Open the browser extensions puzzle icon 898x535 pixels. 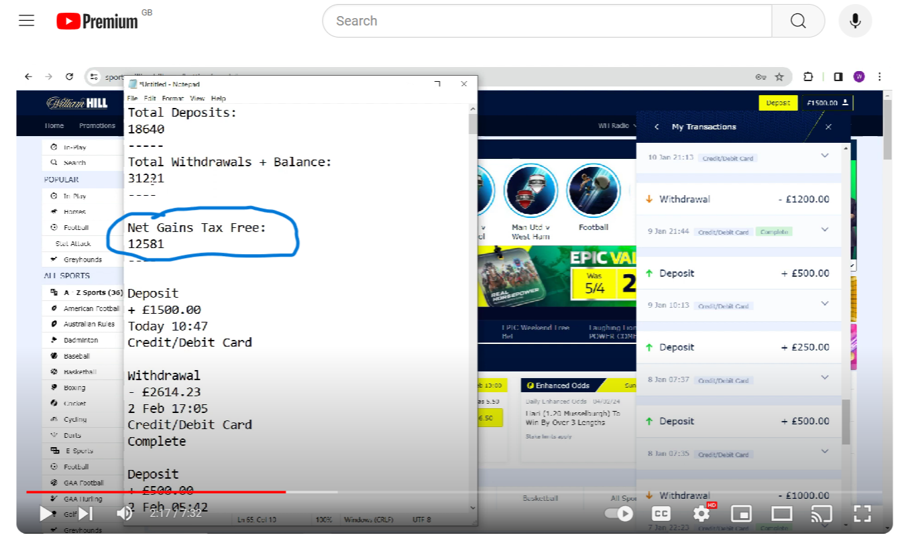click(x=808, y=76)
